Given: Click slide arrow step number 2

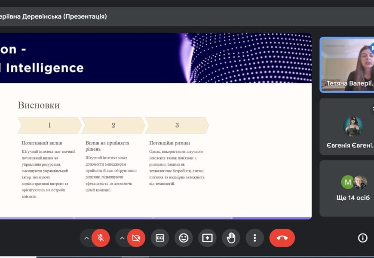Looking at the screenshot, I should 113,125.
